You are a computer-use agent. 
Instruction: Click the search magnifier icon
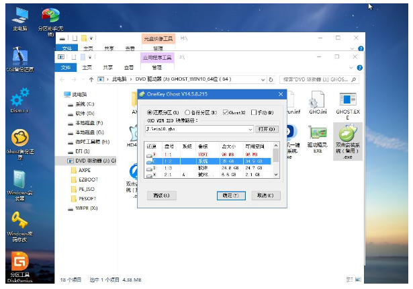(354, 79)
